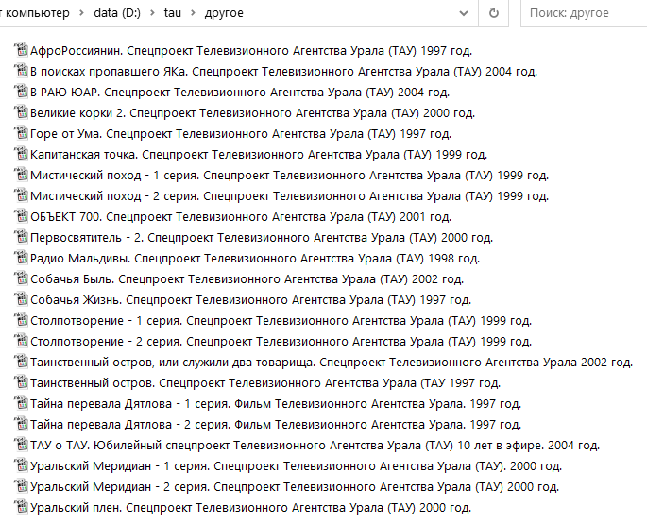This screenshot has width=647, height=523.
Task: Go to data (D:) in breadcrumb
Action: (117, 13)
